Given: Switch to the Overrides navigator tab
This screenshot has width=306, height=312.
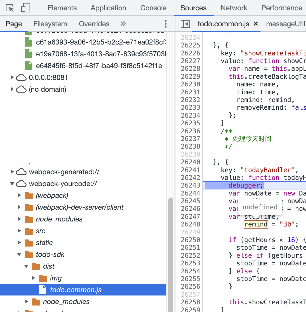Looking at the screenshot, I should click(x=94, y=24).
